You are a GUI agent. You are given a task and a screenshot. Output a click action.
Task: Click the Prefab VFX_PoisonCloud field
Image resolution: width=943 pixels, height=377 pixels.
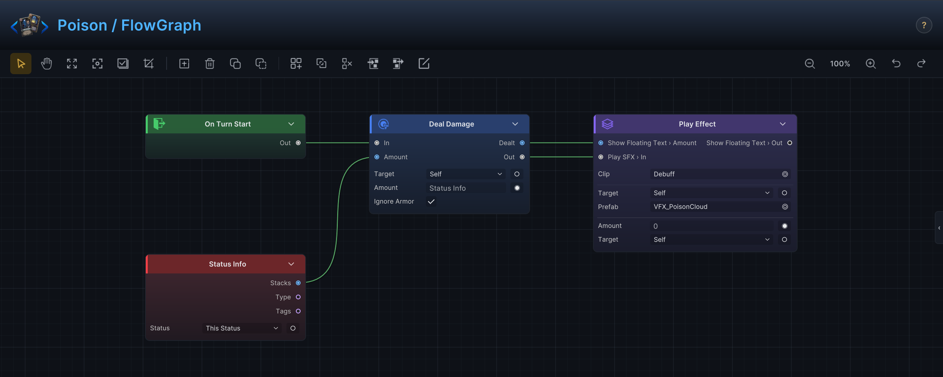(x=721, y=207)
